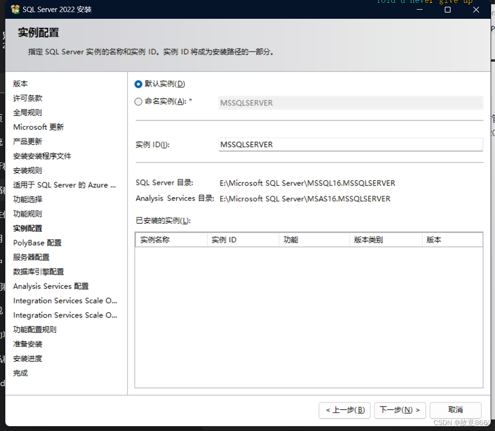The height and width of the screenshot is (431, 495).
Task: Click the 下一步(N) button
Action: [399, 410]
